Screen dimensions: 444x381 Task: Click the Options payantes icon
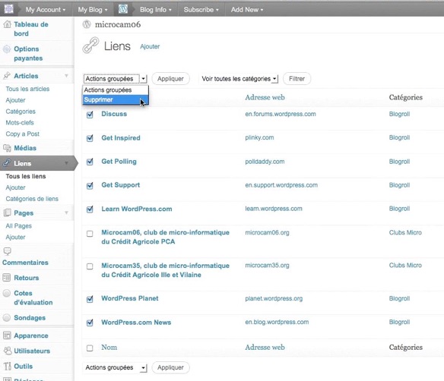coord(7,49)
